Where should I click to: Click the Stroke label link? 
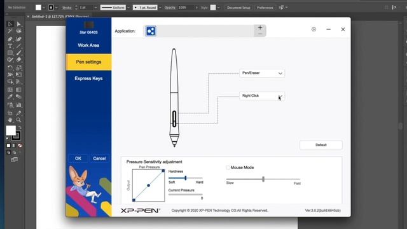(67, 8)
